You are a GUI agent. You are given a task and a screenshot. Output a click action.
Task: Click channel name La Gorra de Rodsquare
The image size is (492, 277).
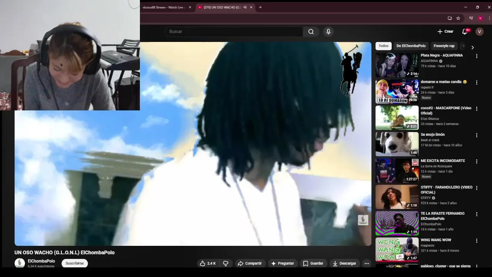(x=436, y=166)
